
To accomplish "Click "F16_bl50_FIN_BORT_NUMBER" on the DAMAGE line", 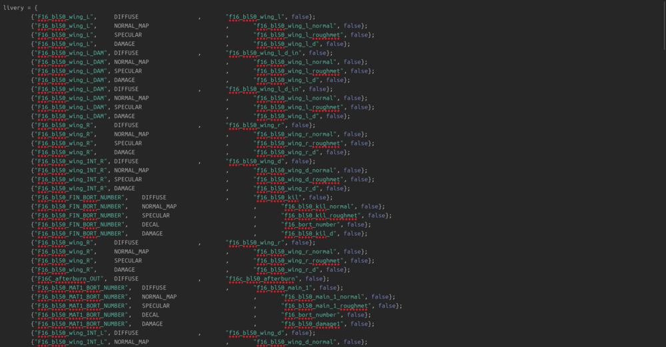I will pos(79,234).
